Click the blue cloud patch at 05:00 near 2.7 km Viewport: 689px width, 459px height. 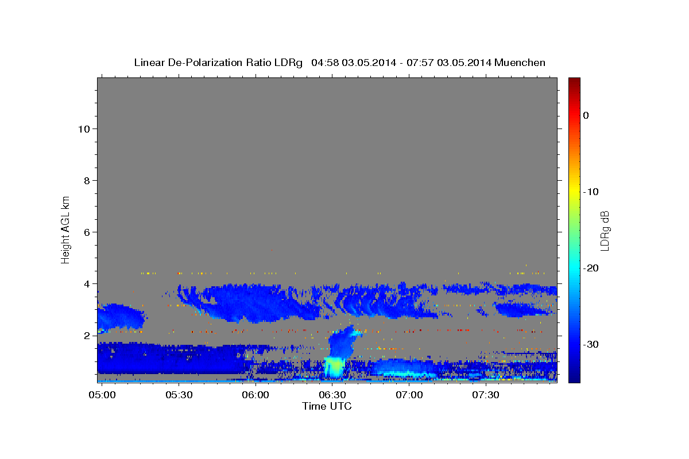click(x=119, y=317)
